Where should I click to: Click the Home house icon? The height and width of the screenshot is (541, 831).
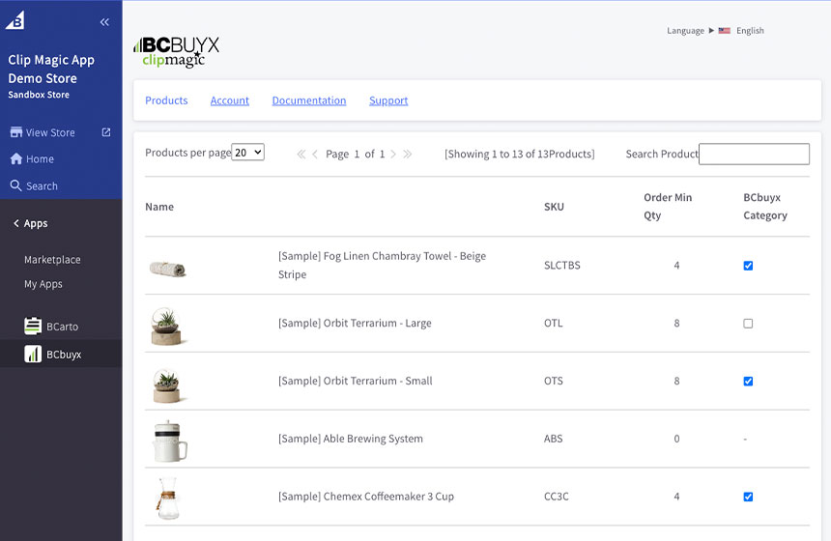[x=15, y=159]
